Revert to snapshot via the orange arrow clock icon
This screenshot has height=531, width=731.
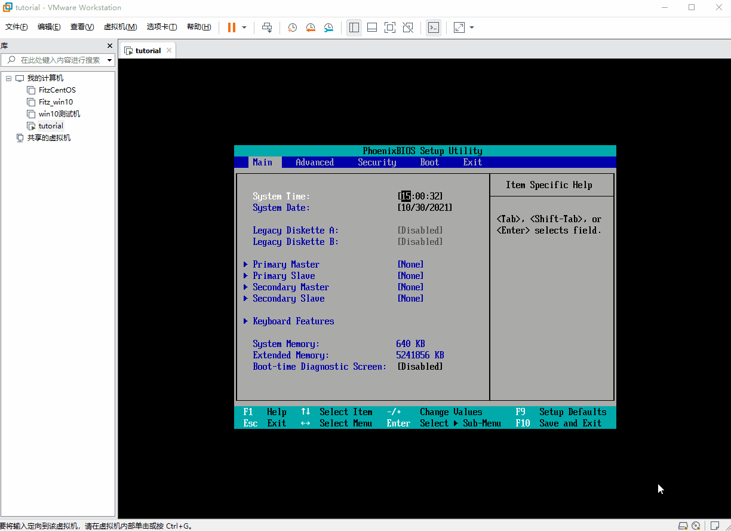click(x=311, y=27)
